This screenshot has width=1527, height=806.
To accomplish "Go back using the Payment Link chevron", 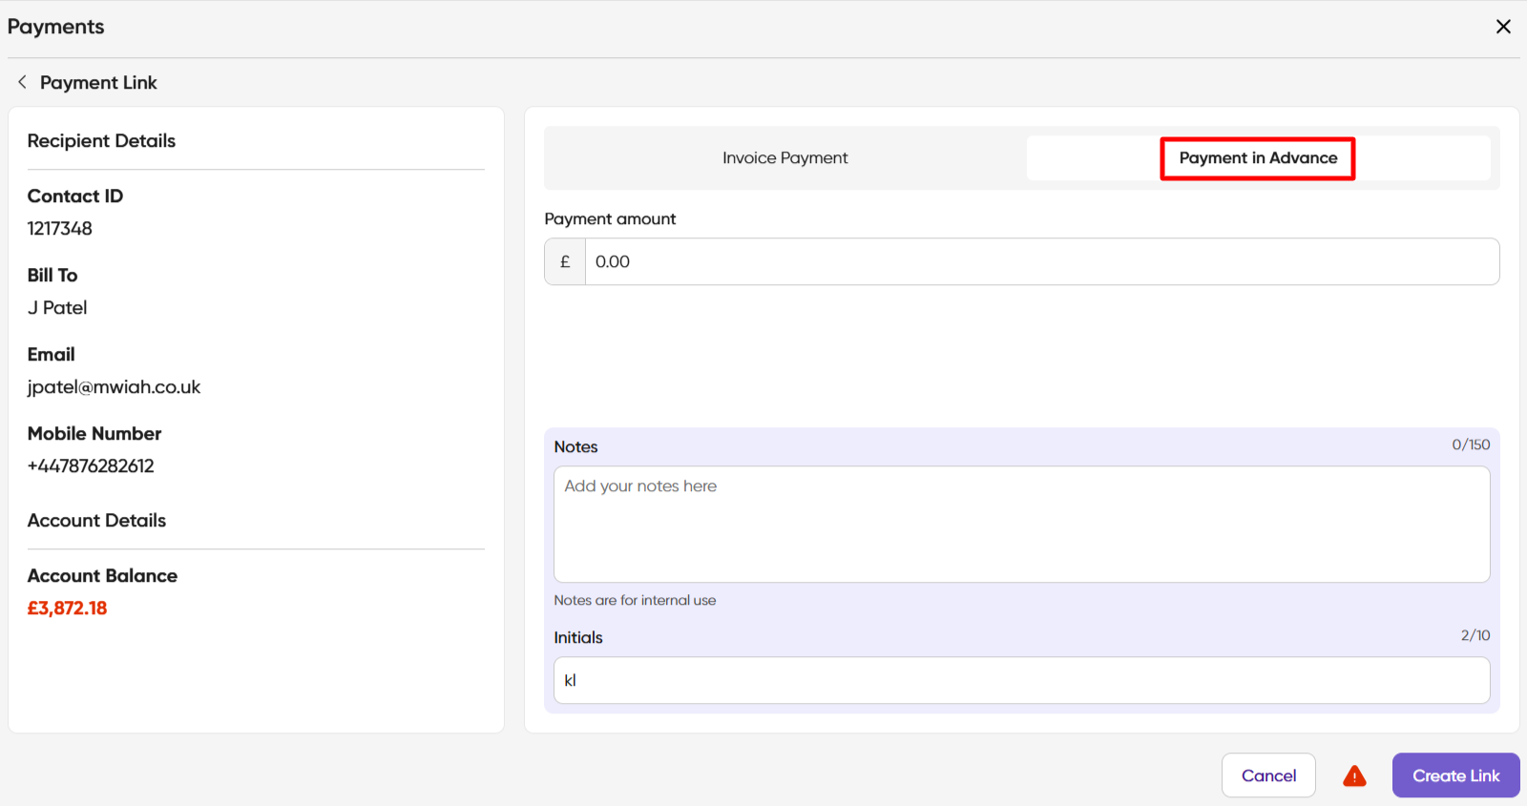I will 22,82.
